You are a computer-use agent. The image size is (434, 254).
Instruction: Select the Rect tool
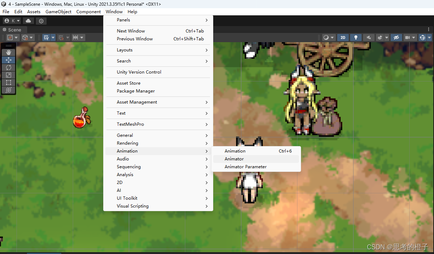pyautogui.click(x=9, y=83)
